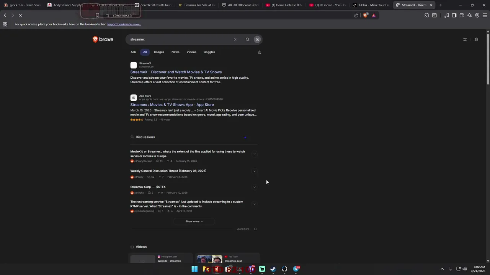Click the page vertical scrollbar thumb
Screen dimensions: 490x275
pyautogui.click(x=488, y=59)
